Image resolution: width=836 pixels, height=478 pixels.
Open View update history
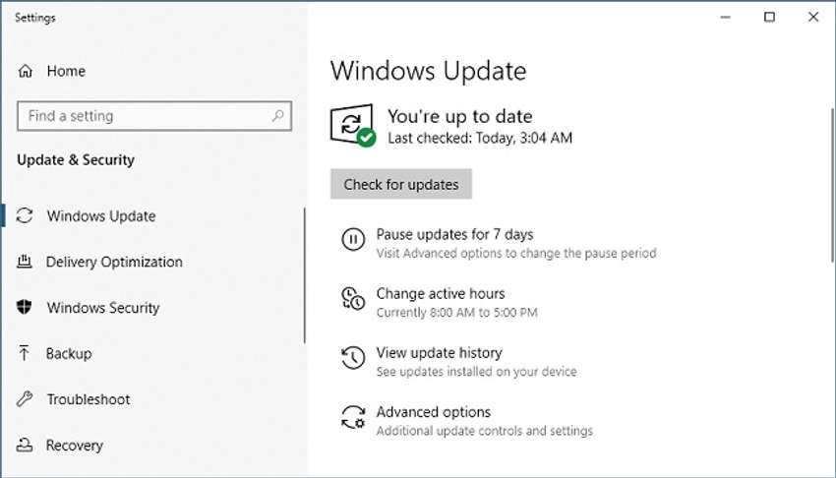point(440,352)
